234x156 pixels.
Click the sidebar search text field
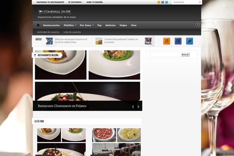(x=165, y=55)
